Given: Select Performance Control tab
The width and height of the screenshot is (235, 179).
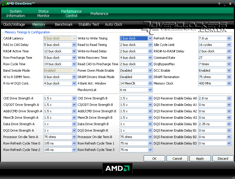Looking at the screenshot, I should click(71, 13).
